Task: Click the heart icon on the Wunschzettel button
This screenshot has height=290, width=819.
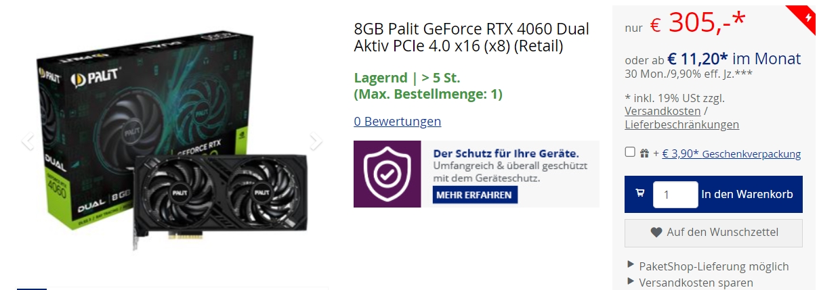Action: tap(656, 233)
